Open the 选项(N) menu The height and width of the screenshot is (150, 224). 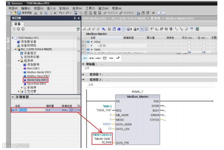(x=77, y=9)
